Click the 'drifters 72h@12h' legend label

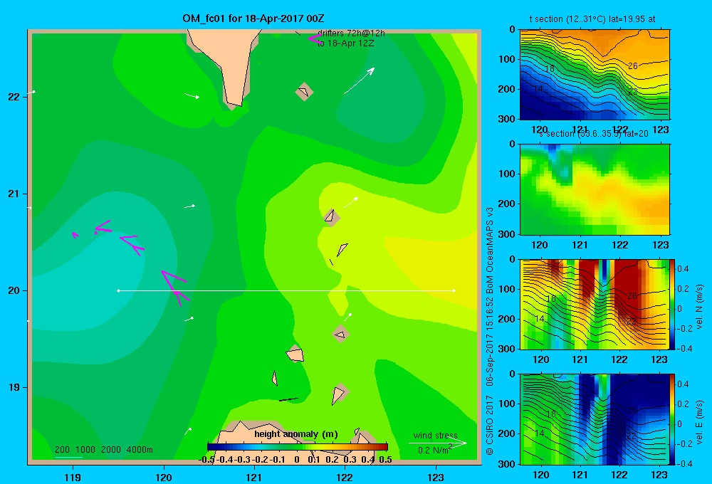351,33
